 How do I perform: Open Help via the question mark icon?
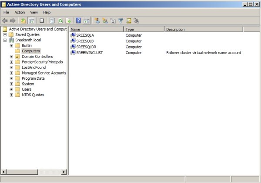tap(78, 20)
